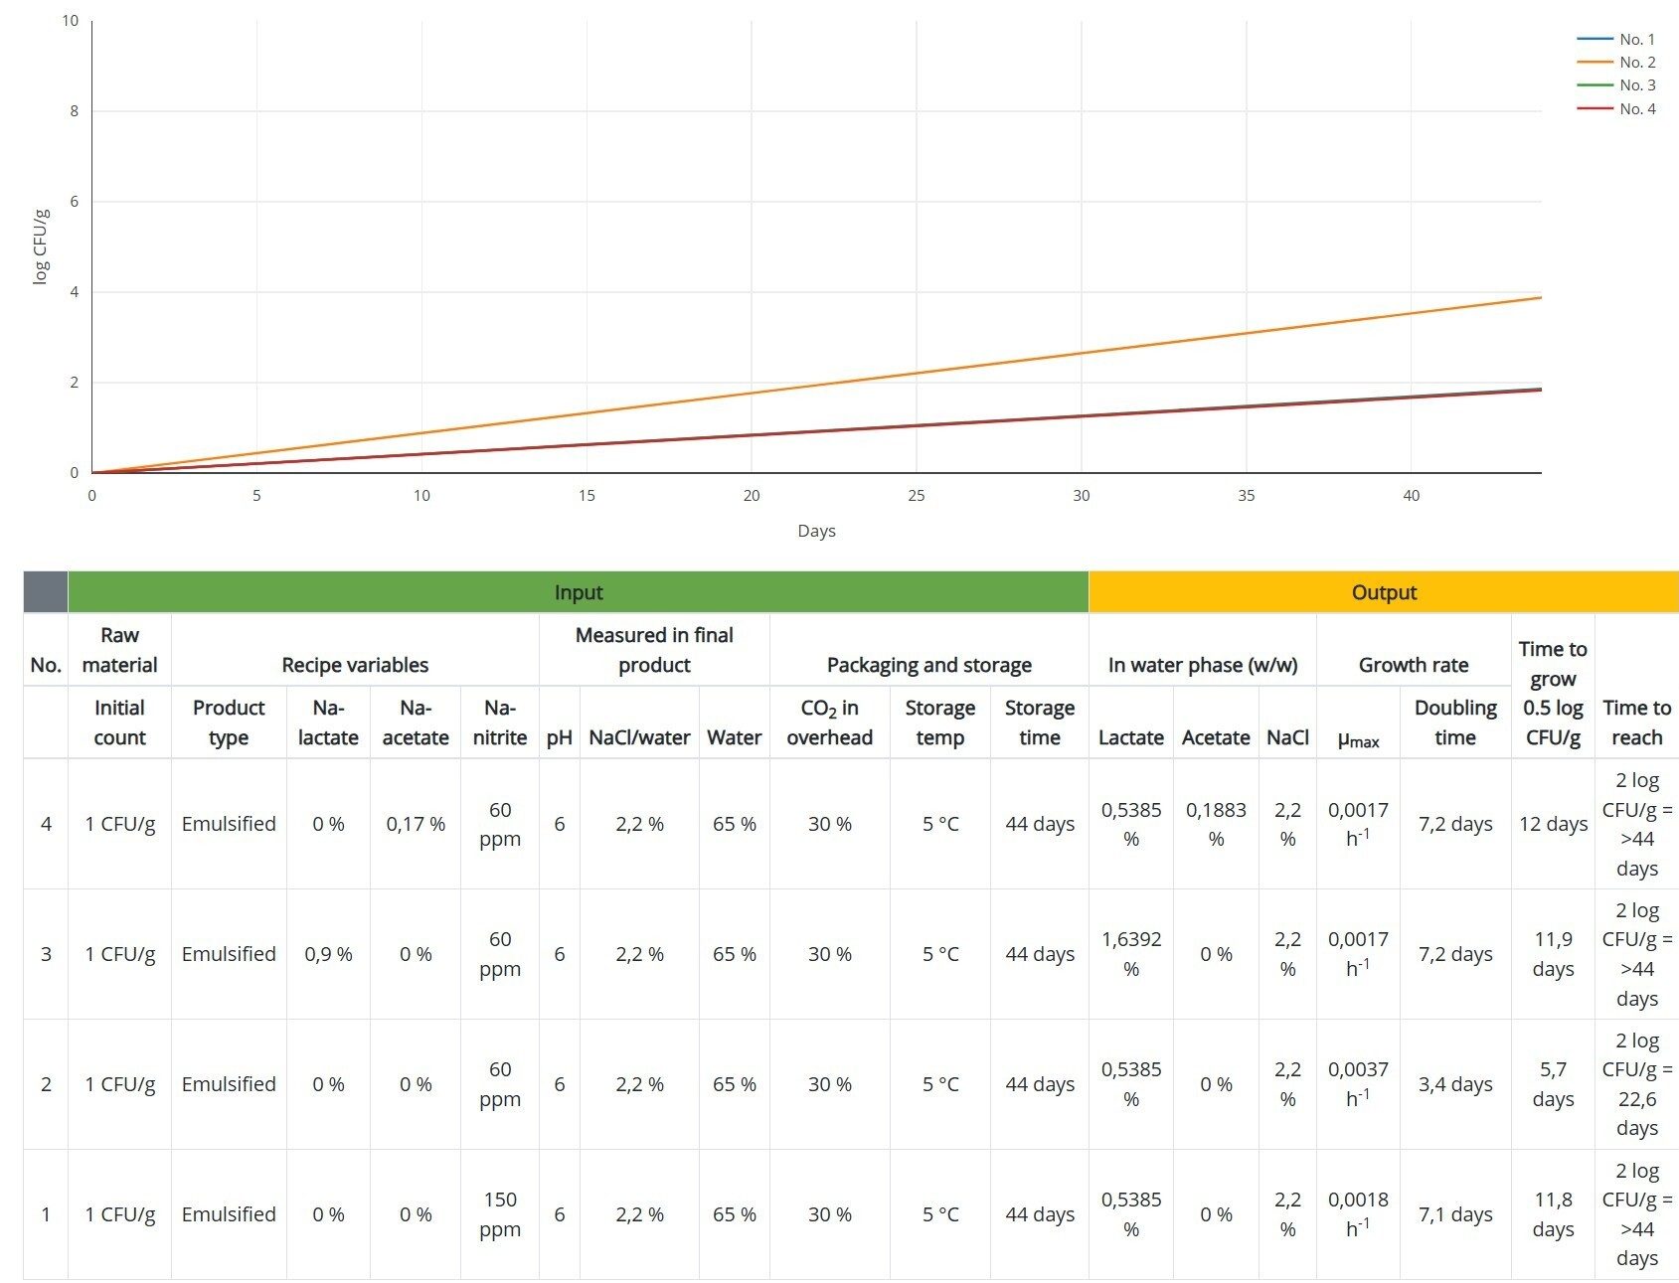Select the 3,4 days doubling time cell
Image resolution: width=1679 pixels, height=1283 pixels.
pos(1454,1084)
